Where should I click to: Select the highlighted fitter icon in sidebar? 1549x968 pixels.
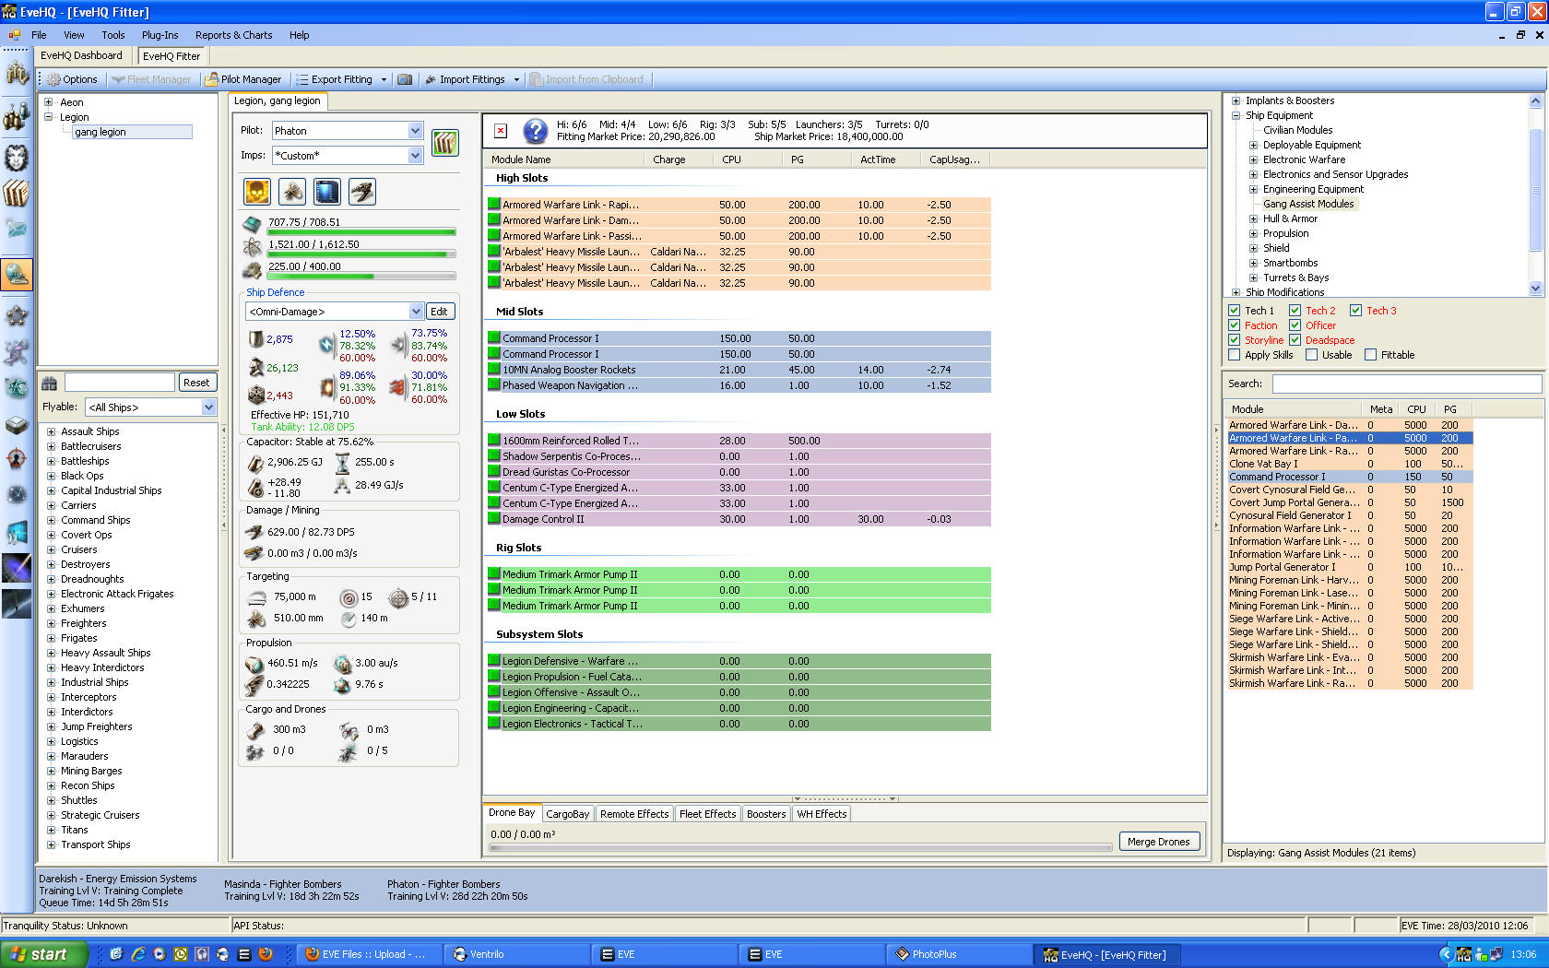17,274
